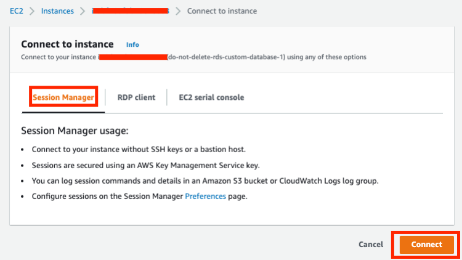The image size is (462, 260).
Task: Switch to the EC2 serial console tab
Action: pos(211,97)
